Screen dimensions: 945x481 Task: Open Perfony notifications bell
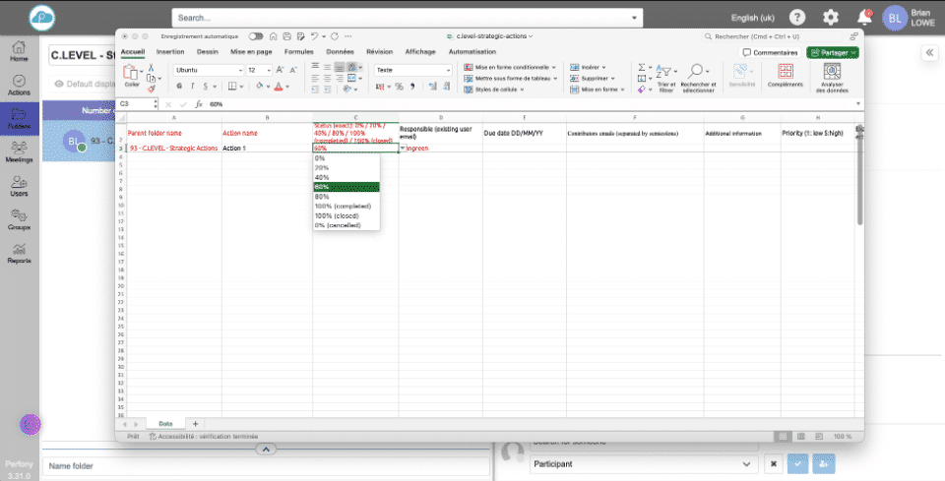[864, 18]
